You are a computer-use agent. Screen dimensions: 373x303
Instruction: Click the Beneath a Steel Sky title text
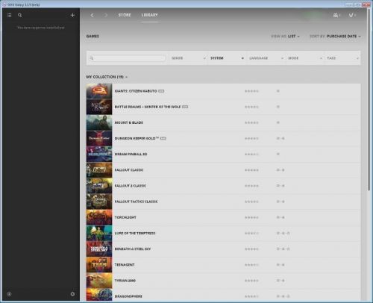(133, 249)
